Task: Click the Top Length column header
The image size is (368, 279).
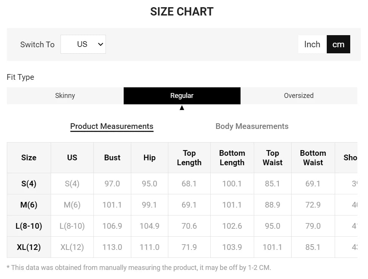Action: (x=189, y=158)
